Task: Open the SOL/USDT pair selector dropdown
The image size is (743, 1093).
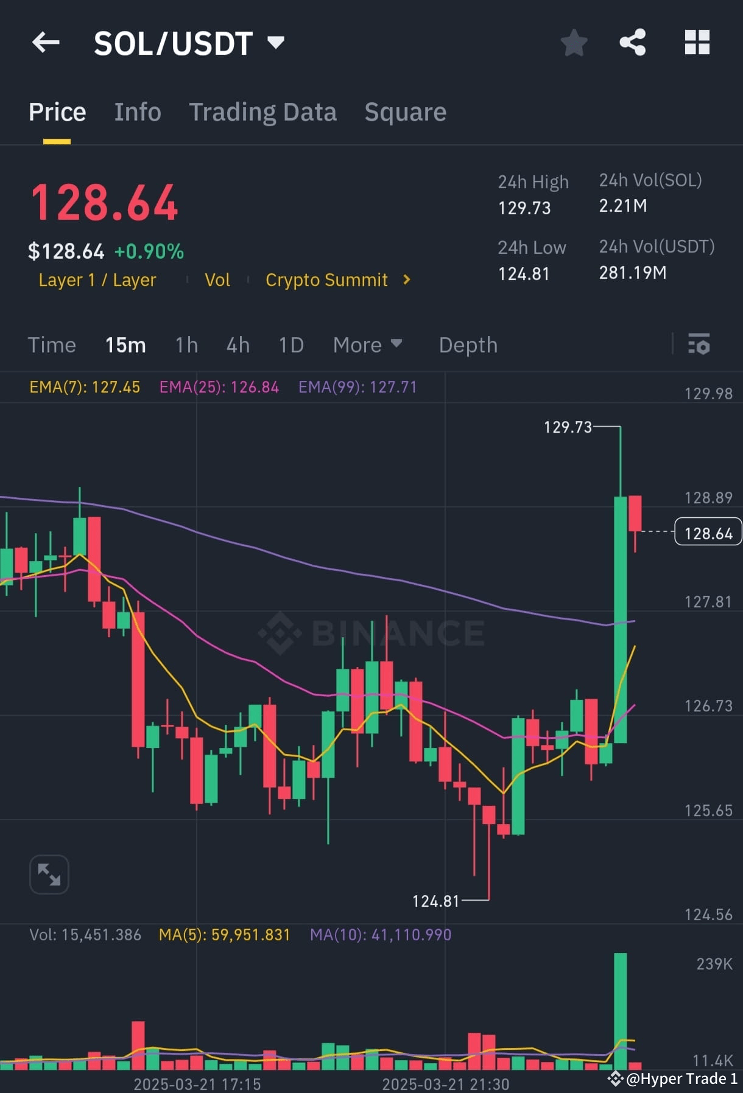Action: tap(188, 41)
